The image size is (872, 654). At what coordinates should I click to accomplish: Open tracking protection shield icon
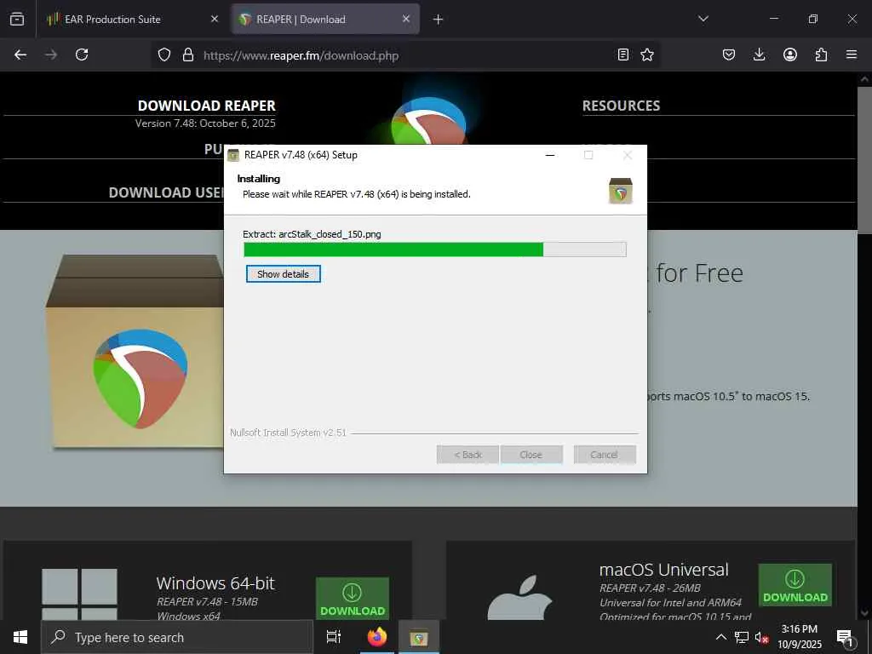164,55
